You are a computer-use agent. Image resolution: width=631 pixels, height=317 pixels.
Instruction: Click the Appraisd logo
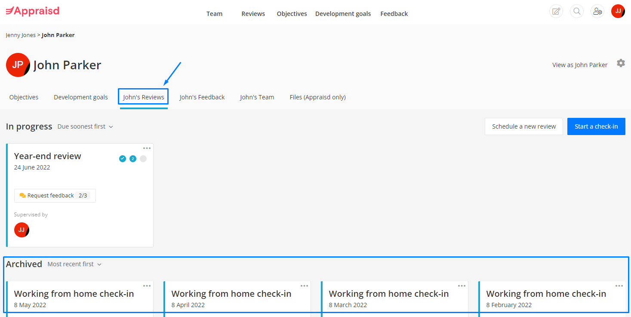[32, 11]
